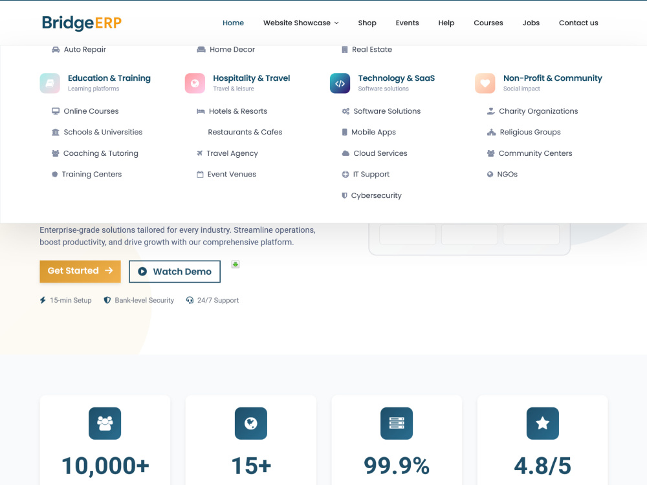Click the Community Centers people icon

490,153
